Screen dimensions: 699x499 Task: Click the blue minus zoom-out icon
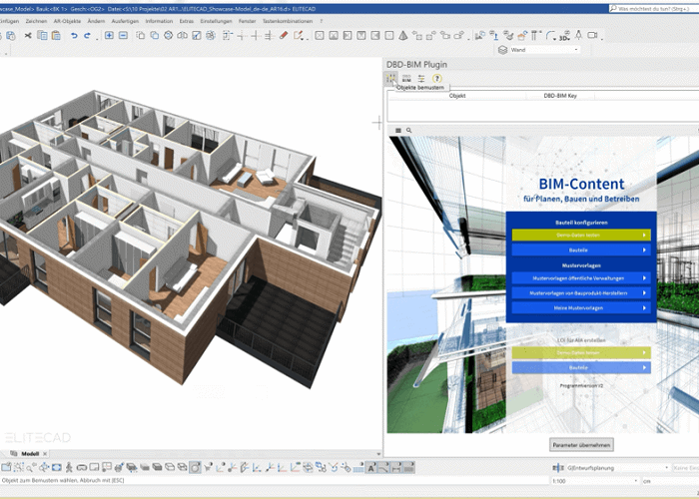point(123,35)
